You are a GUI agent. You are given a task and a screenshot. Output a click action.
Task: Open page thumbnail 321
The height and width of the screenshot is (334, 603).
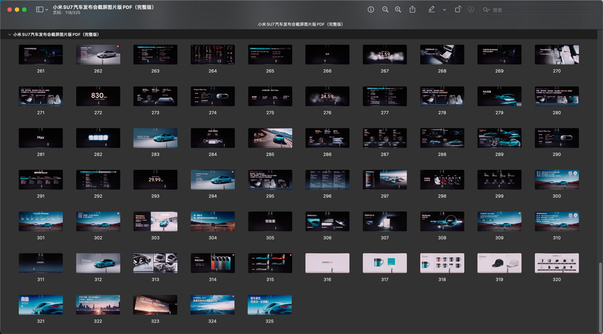click(x=41, y=304)
